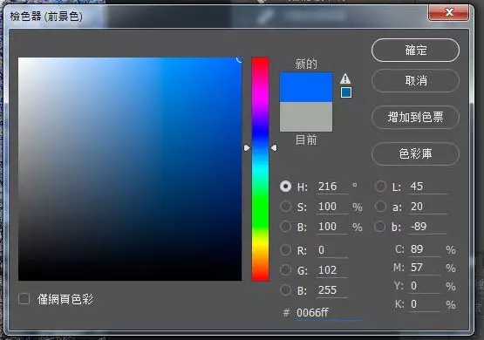
Task: Select the G green radio button
Action: [285, 270]
